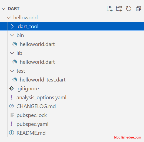Refresh the Explorer with the refresh icon
The image size is (144, 142).
point(129,9)
